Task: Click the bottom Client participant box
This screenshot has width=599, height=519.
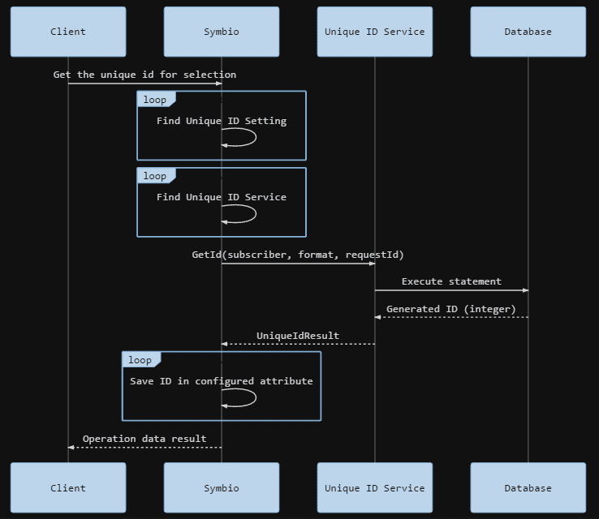Action: pyautogui.click(x=68, y=487)
